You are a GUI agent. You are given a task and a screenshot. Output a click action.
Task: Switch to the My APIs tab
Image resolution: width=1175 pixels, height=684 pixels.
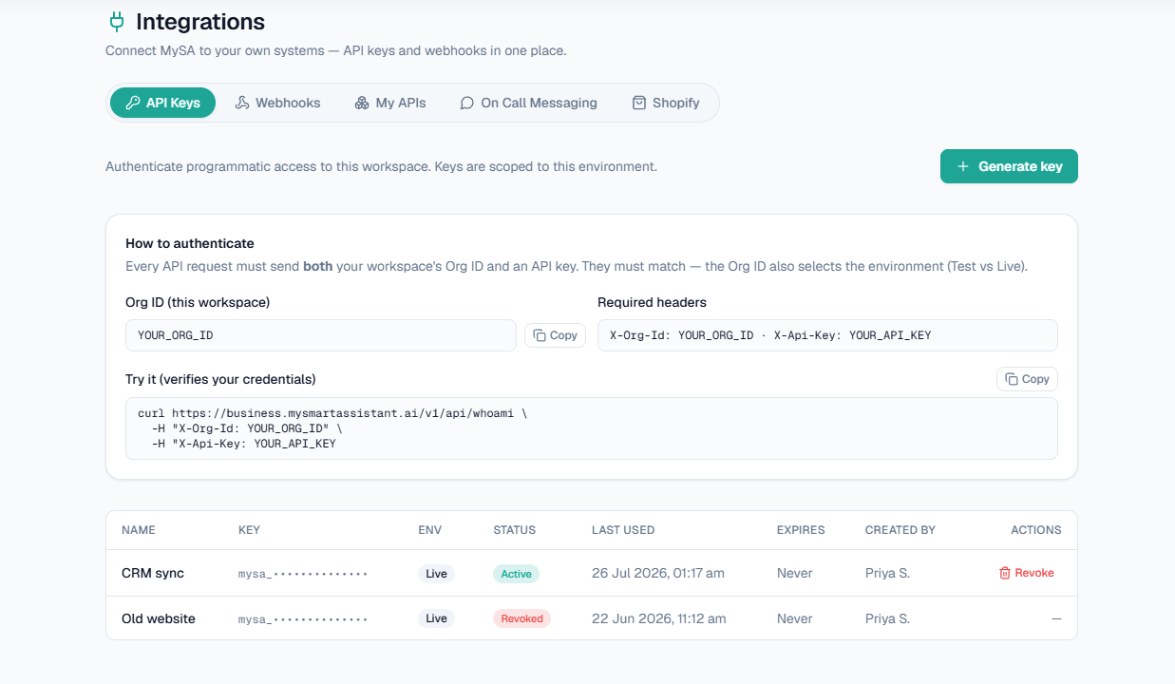click(390, 103)
